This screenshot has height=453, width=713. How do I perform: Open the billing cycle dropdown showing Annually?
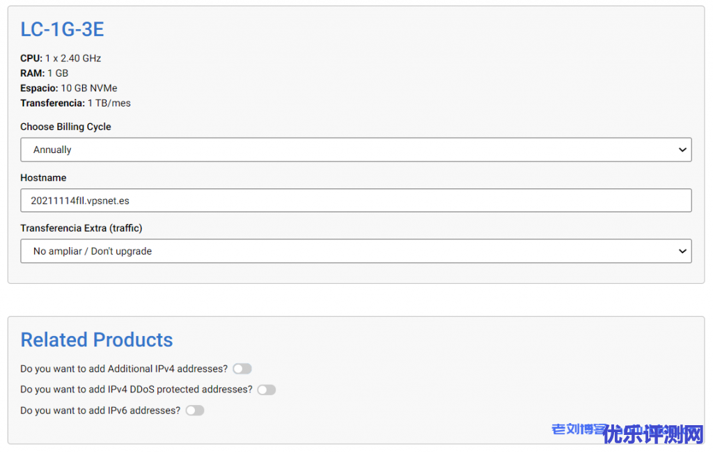(355, 150)
